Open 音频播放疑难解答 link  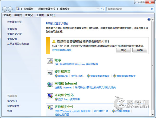pyautogui.click(x=126, y=76)
